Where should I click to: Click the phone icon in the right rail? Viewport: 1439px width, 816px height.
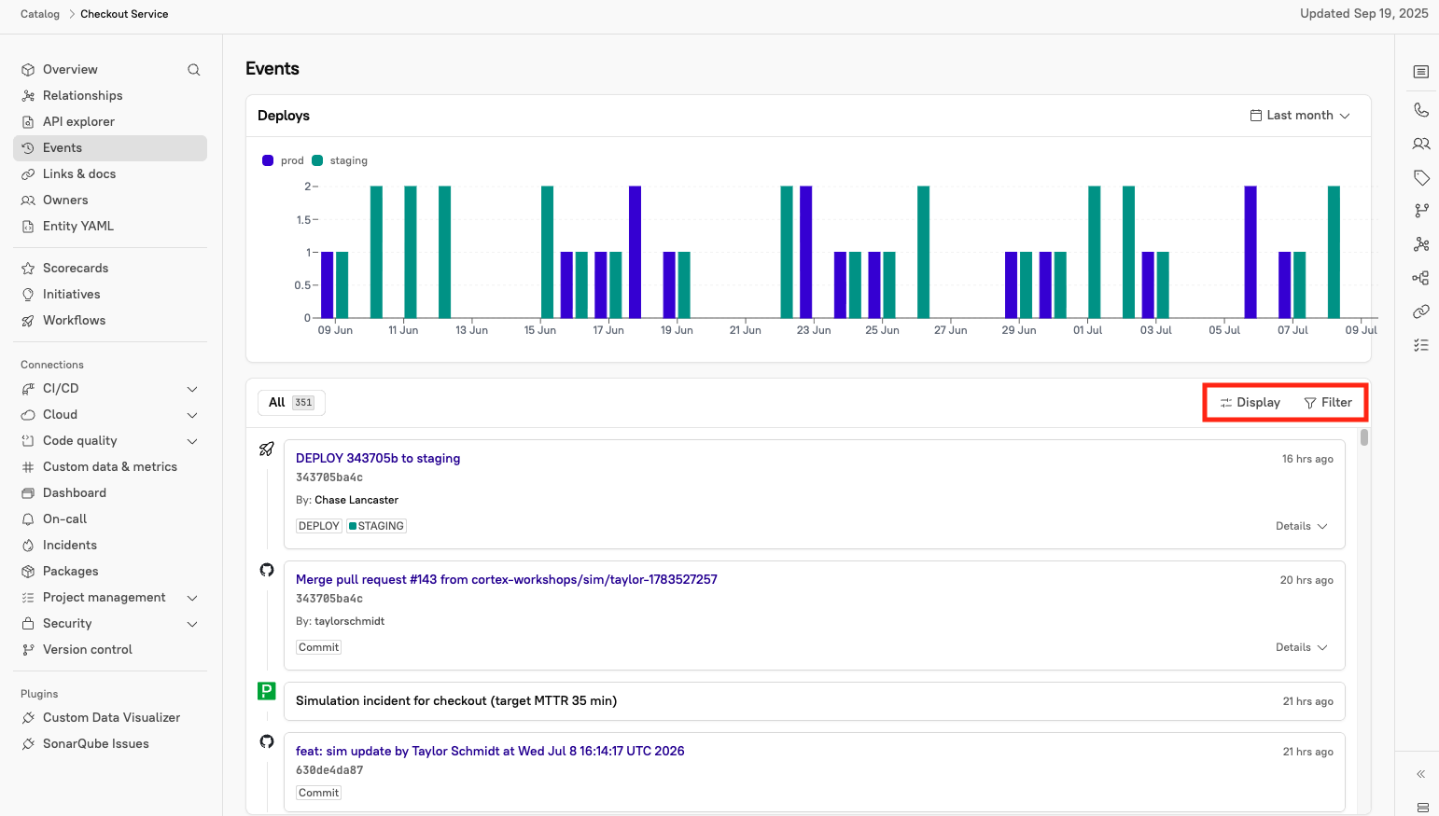point(1421,110)
